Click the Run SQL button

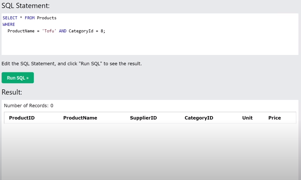18,78
